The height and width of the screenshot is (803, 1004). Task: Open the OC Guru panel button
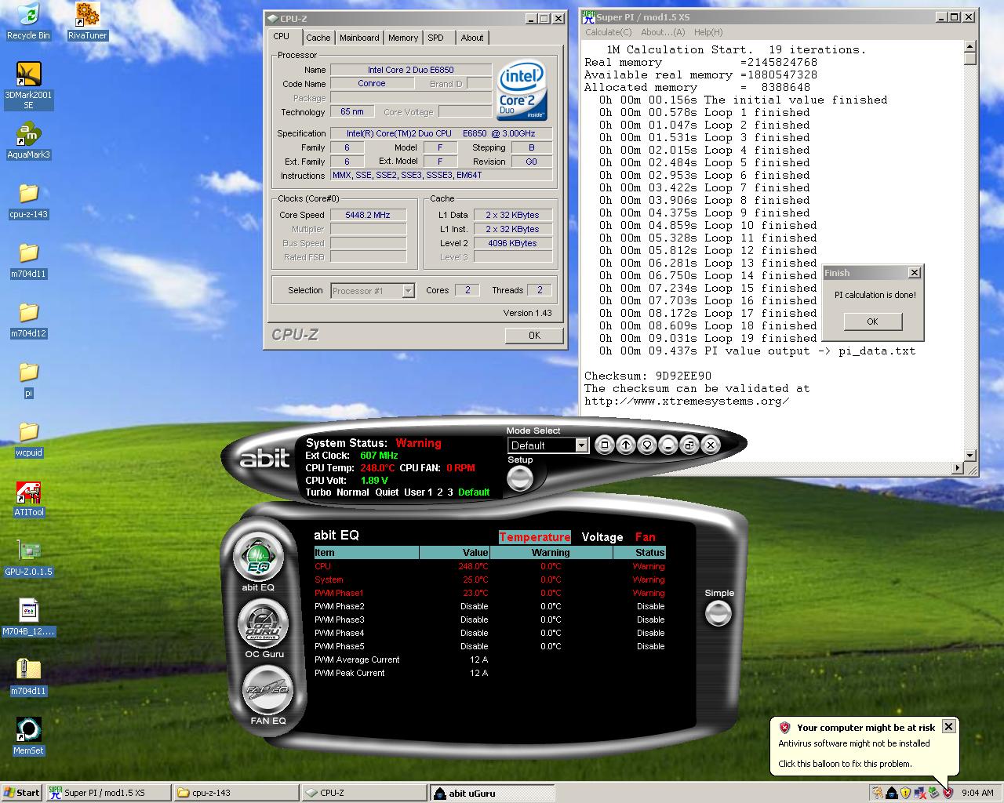click(x=263, y=623)
